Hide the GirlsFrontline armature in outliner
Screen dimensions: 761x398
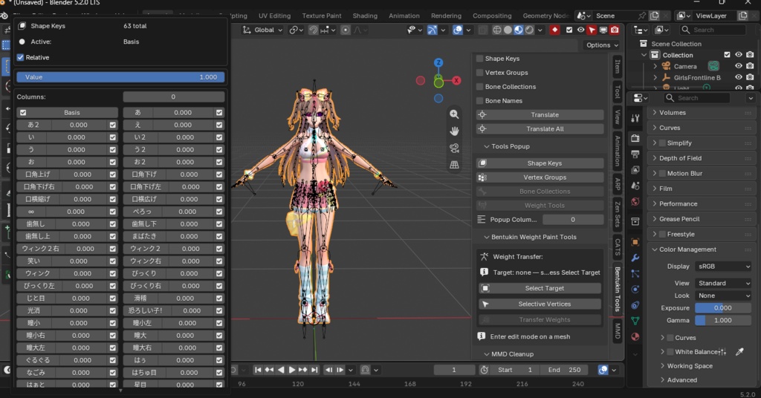[738, 77]
